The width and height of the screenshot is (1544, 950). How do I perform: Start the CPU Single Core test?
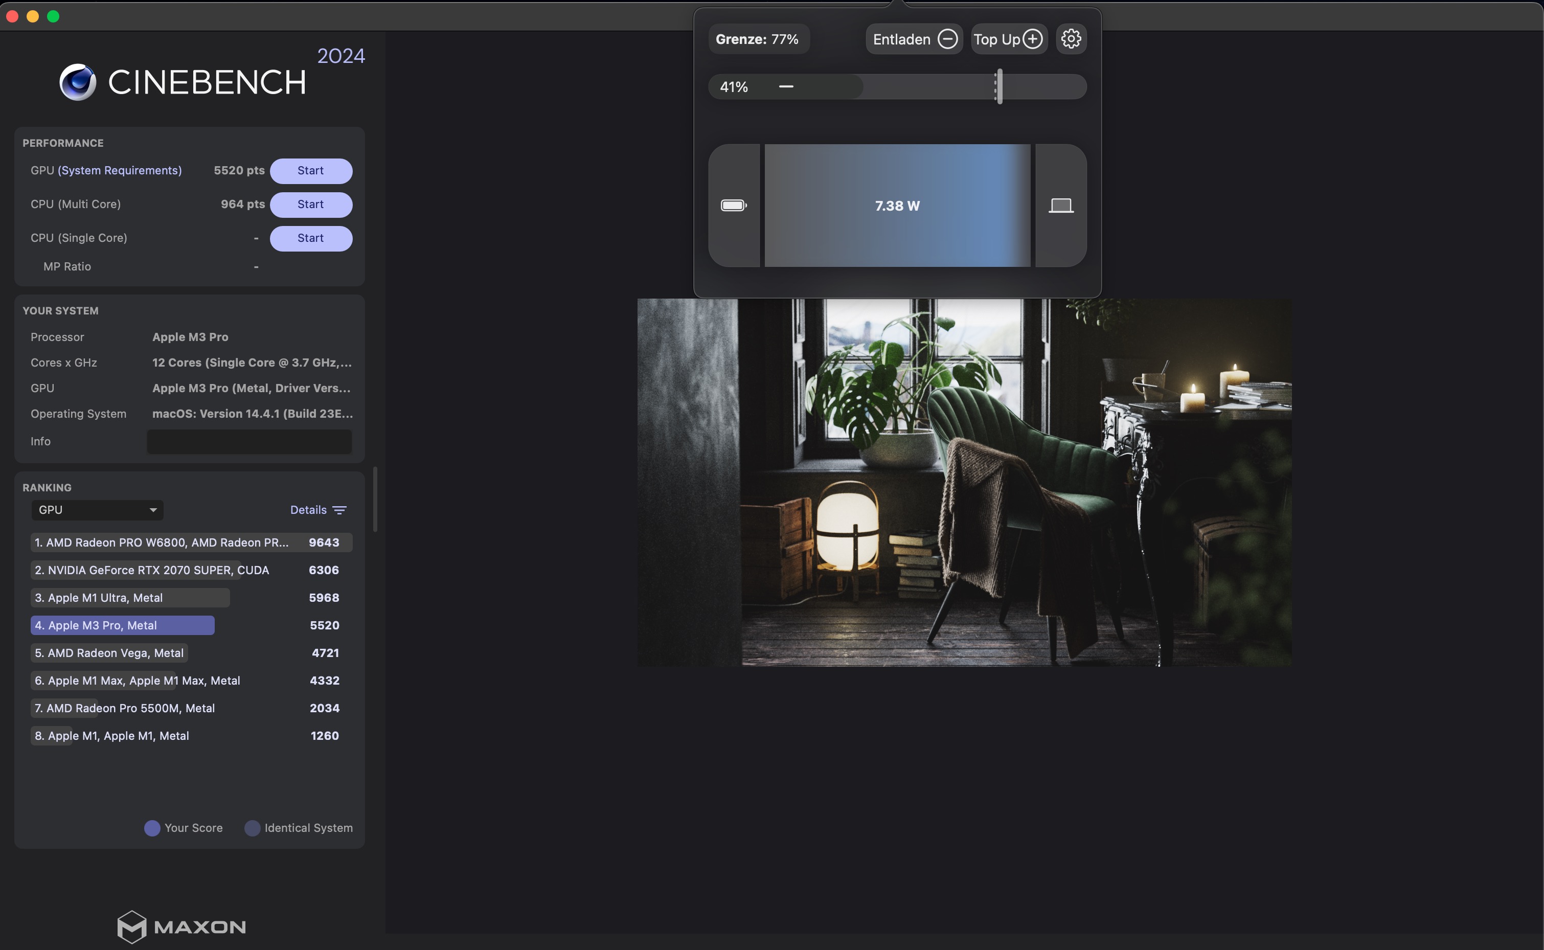pyautogui.click(x=310, y=238)
